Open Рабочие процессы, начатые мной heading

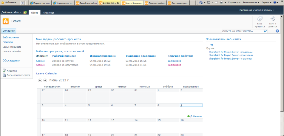(x=60, y=52)
